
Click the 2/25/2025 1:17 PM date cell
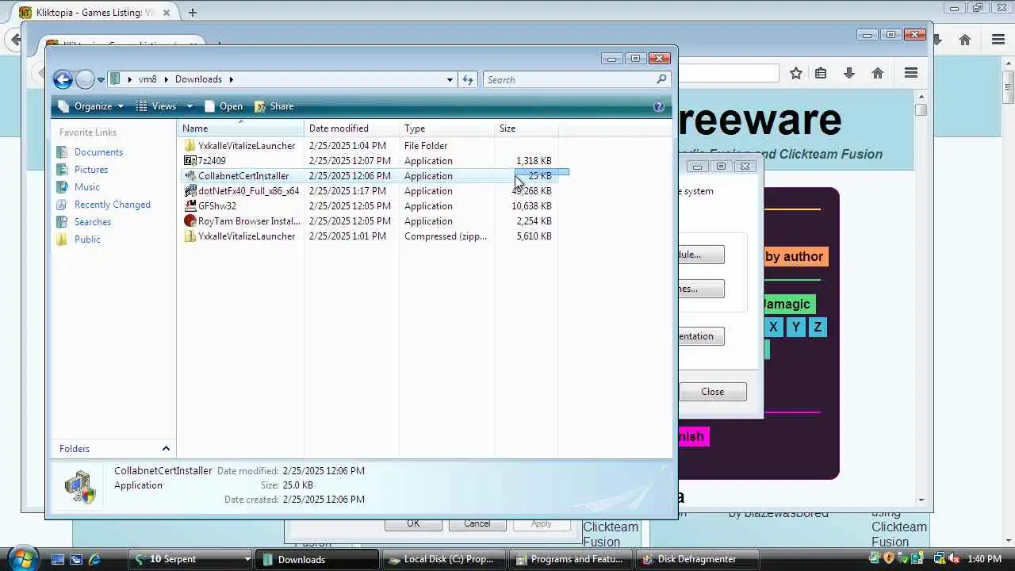click(347, 191)
